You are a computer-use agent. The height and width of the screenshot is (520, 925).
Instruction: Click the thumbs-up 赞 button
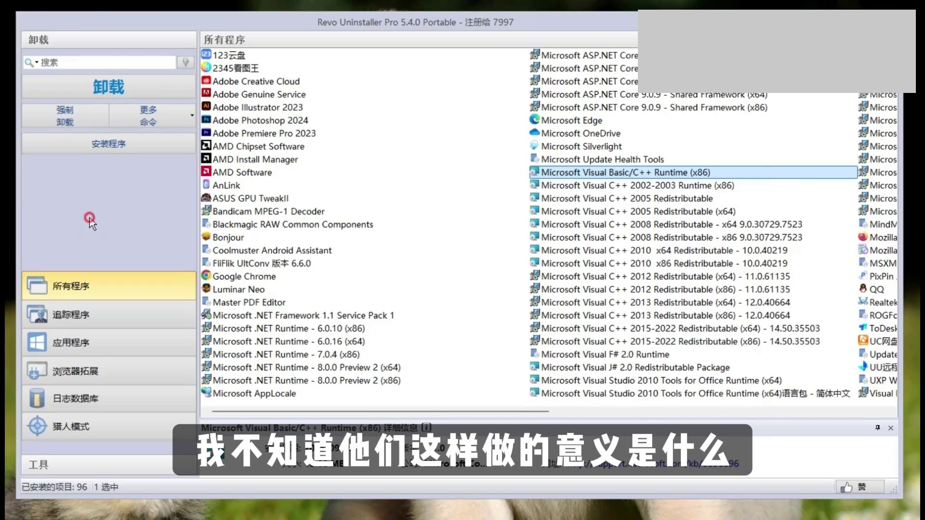pyautogui.click(x=859, y=487)
